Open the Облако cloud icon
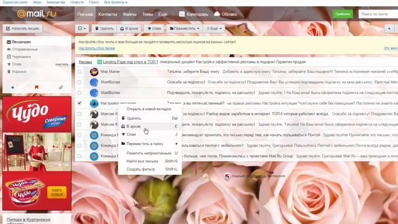Viewport: 398px width, 224px height. coord(217,14)
